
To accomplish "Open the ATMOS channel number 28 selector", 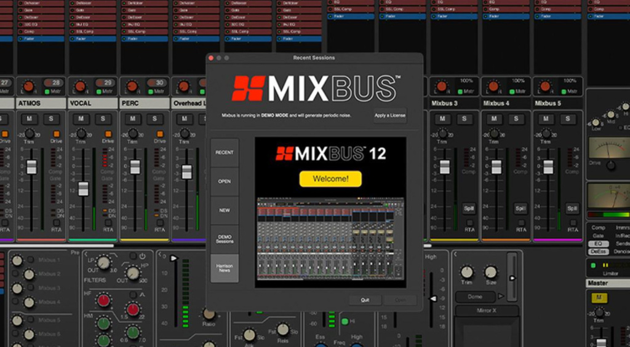I will point(55,83).
